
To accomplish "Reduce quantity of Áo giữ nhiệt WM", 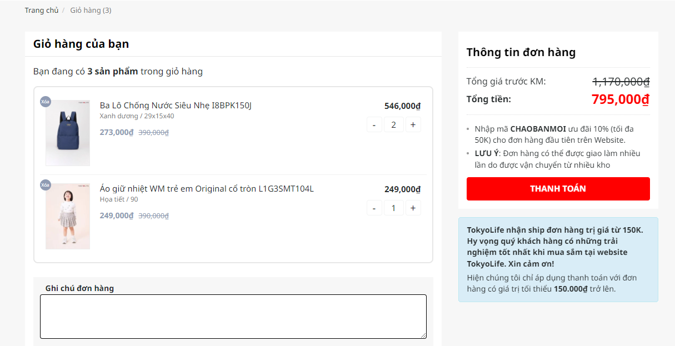I will 374,208.
